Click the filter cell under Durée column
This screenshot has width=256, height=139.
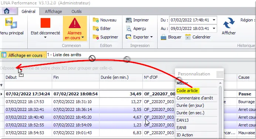pos(121,85)
